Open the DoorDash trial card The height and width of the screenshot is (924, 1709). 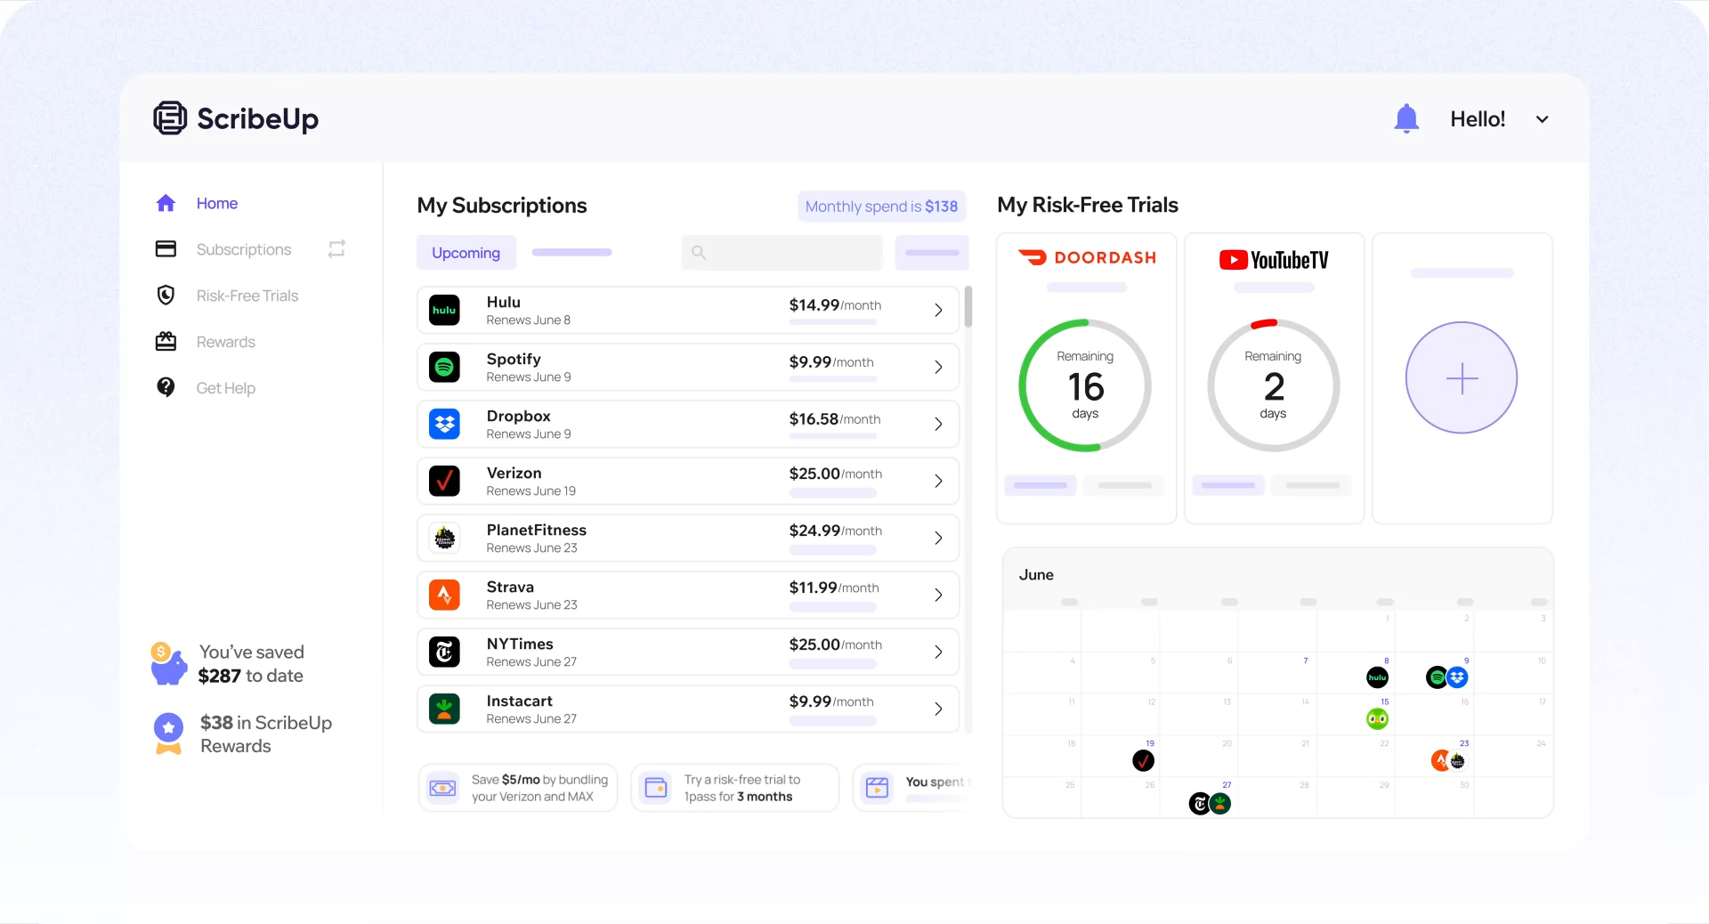tap(1085, 258)
